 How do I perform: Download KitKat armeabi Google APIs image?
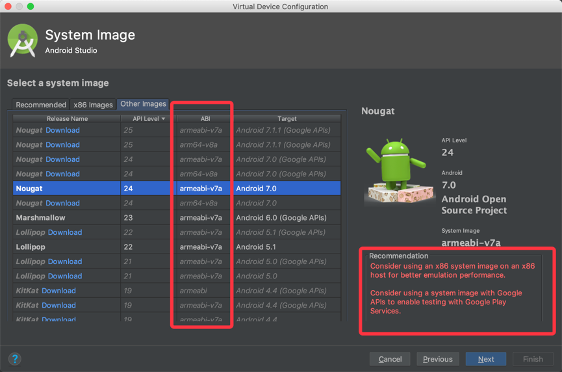point(58,291)
